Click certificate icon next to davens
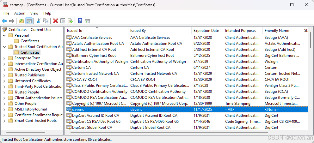 (x=69, y=110)
